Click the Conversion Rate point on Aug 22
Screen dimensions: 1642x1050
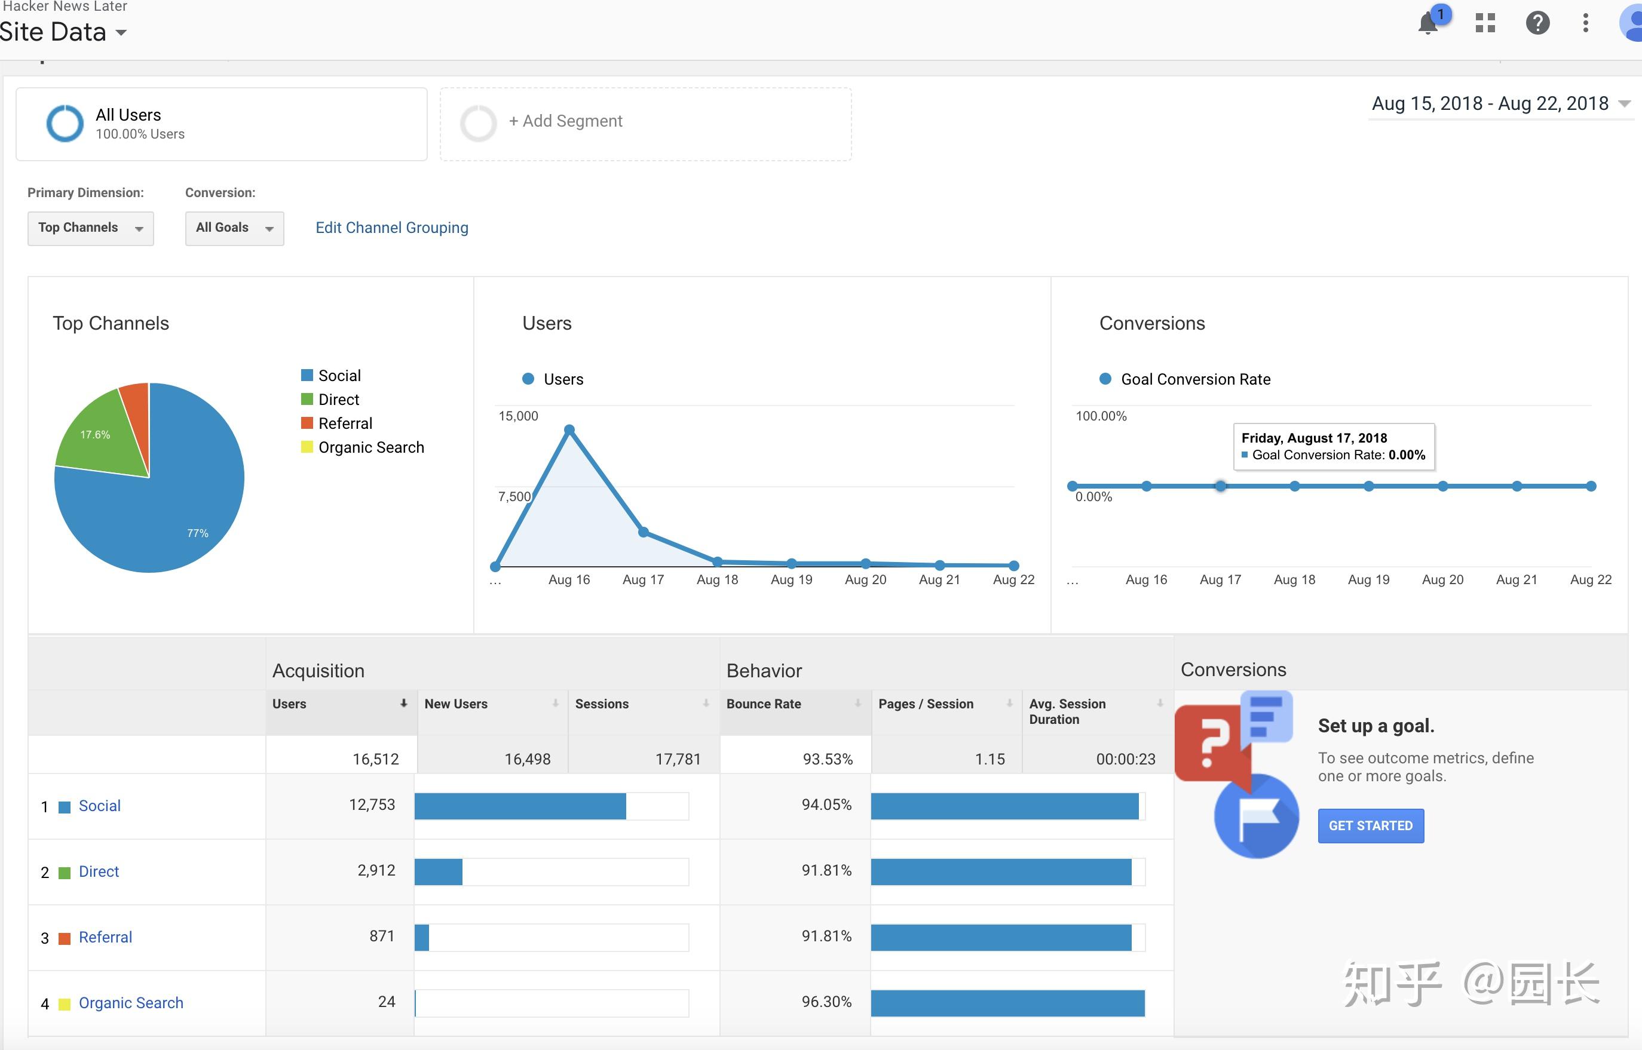click(x=1591, y=486)
